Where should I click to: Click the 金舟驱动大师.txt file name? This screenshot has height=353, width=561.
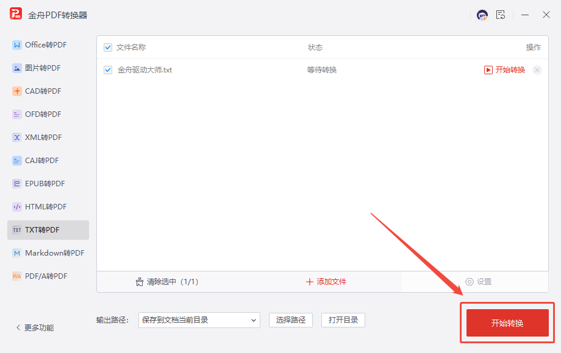(145, 70)
